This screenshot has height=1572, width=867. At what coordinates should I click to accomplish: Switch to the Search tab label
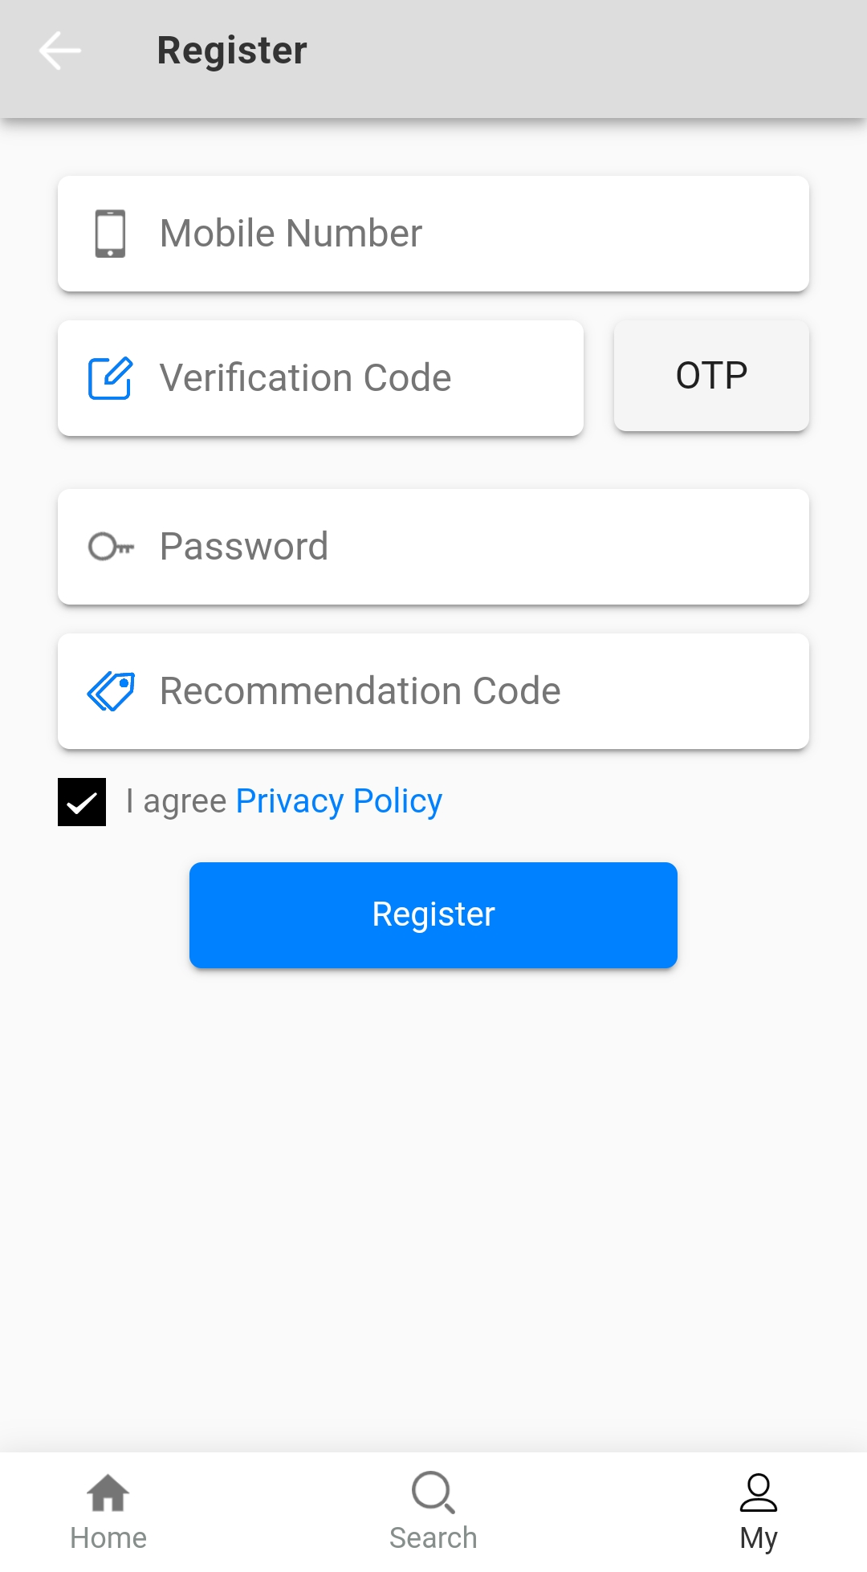point(433,1538)
